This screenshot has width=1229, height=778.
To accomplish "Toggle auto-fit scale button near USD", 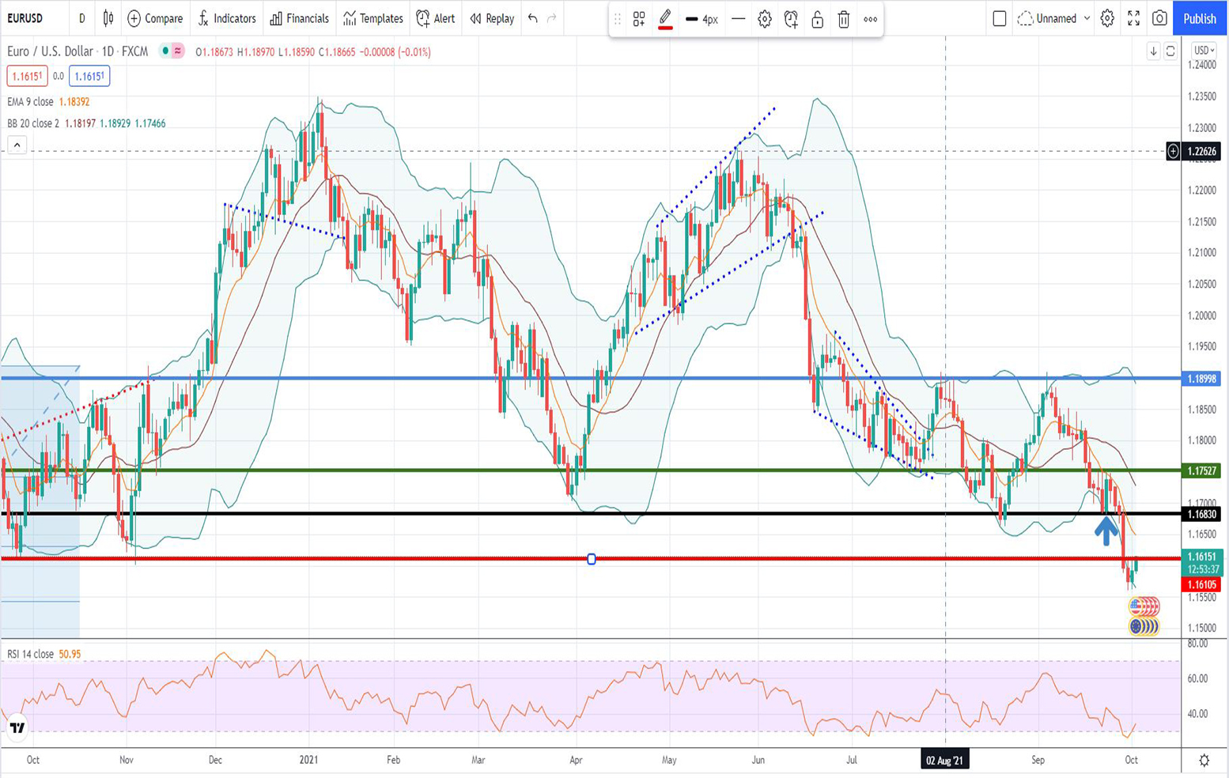I will (x=1170, y=51).
